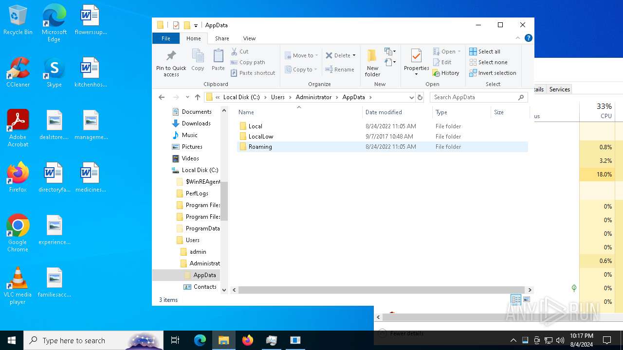Click the Search AppData field

[479, 97]
